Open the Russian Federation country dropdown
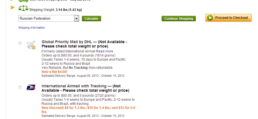 (x=46, y=19)
